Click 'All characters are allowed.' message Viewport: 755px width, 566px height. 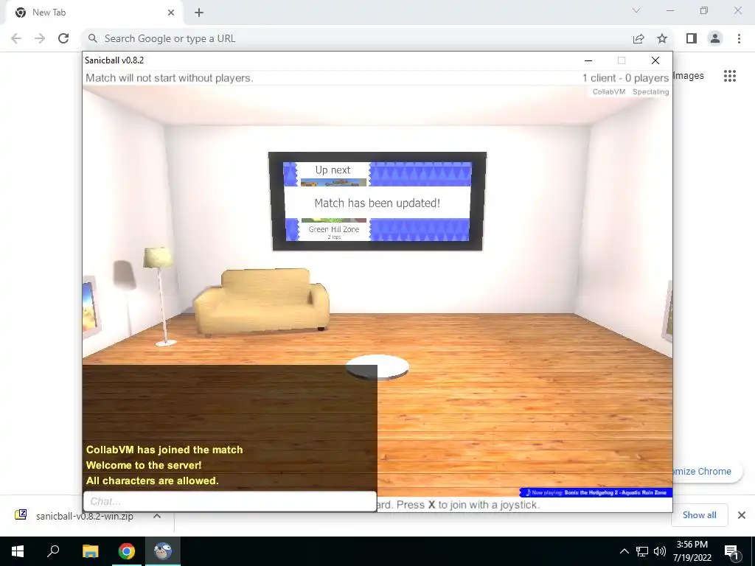pyautogui.click(x=152, y=481)
